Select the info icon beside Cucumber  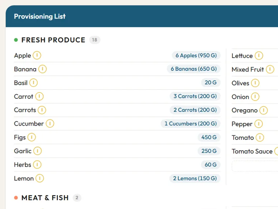tap(50, 124)
